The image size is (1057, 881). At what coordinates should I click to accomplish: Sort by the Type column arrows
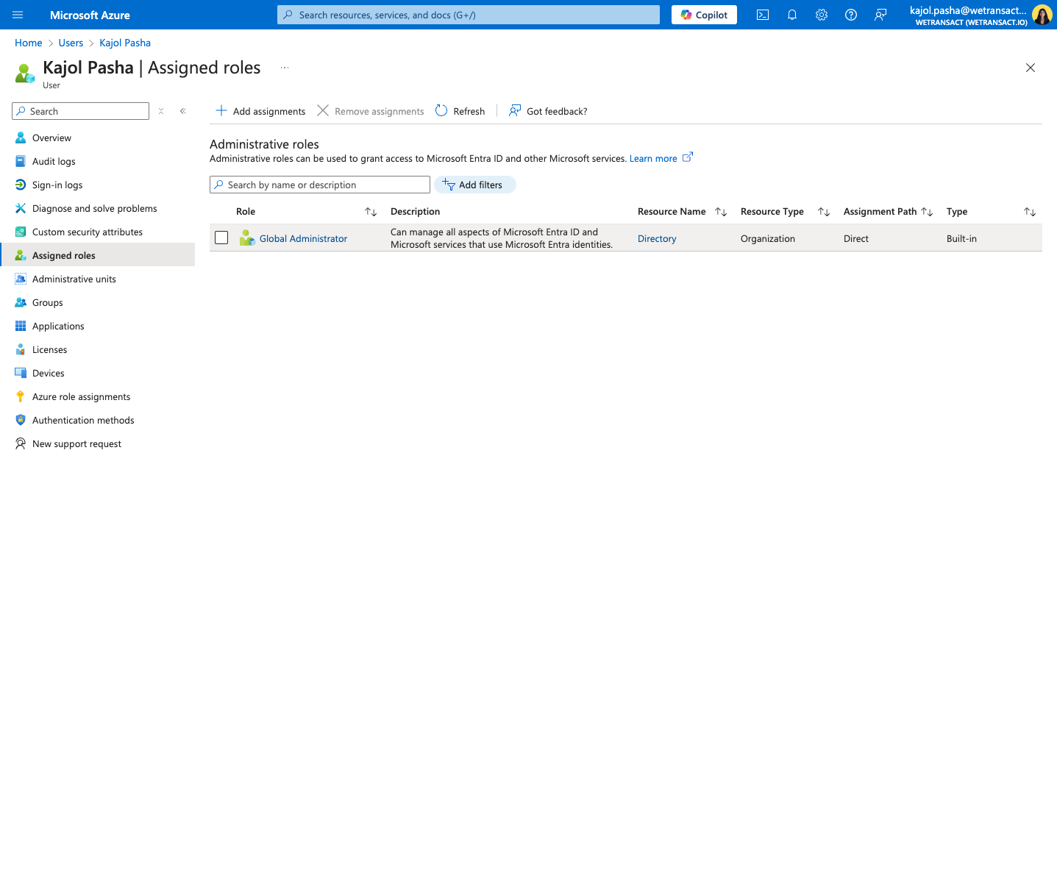click(x=1030, y=212)
